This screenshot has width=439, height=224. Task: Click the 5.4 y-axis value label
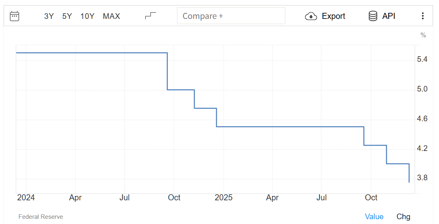coord(422,59)
